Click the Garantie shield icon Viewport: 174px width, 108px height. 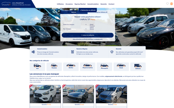[x=112, y=52]
